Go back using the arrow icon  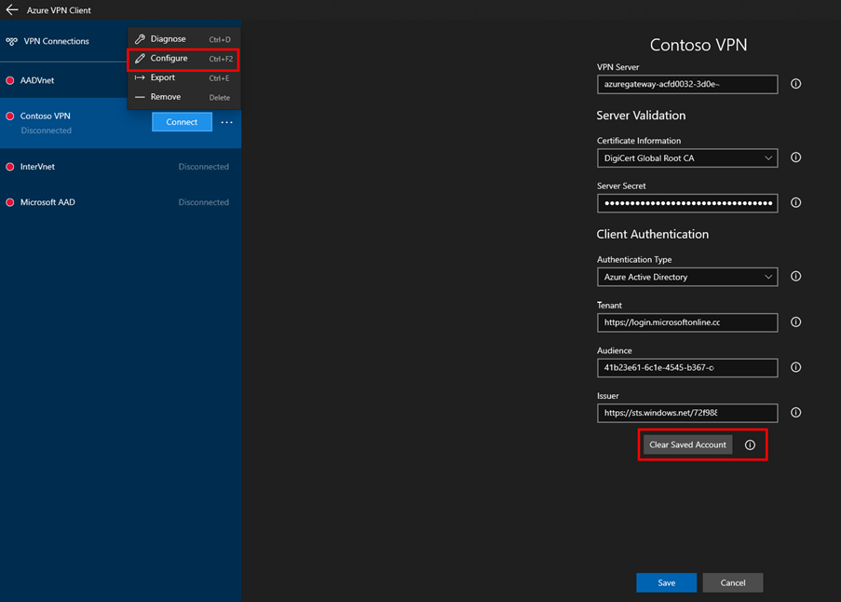(x=12, y=9)
